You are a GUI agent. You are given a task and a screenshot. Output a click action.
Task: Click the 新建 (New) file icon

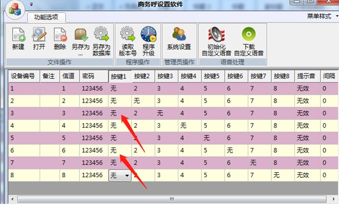pyautogui.click(x=18, y=37)
